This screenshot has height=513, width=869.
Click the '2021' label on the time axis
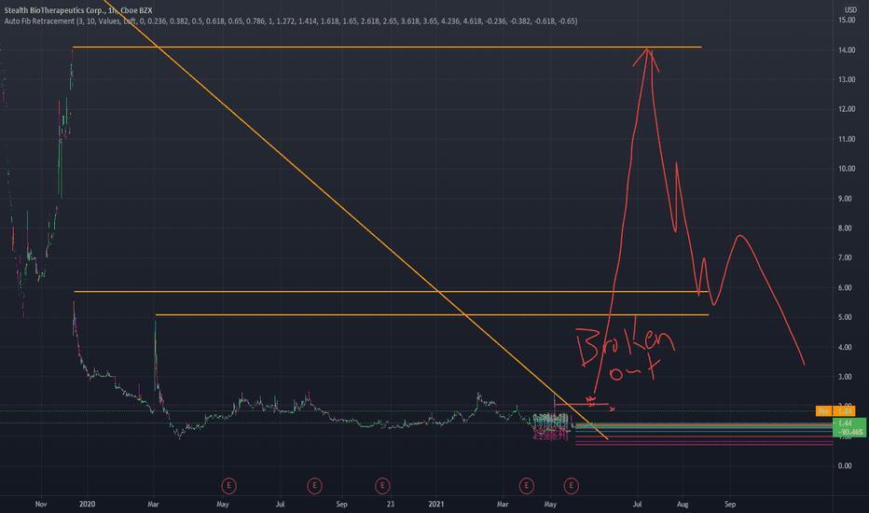436,504
